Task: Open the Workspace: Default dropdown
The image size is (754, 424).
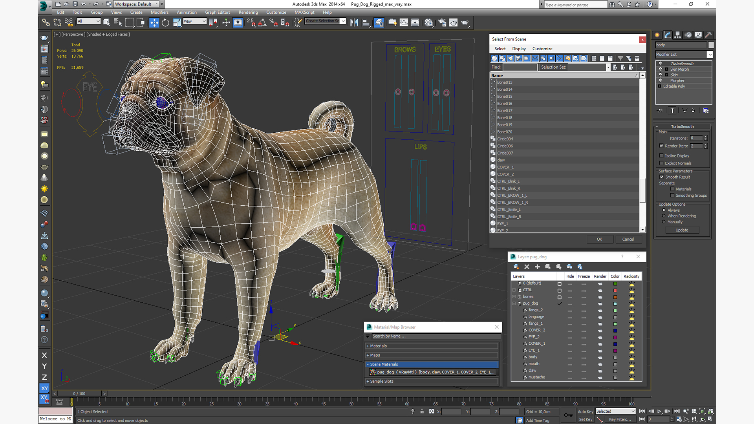Action: pos(136,4)
